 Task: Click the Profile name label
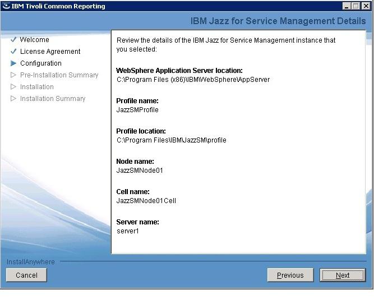(x=137, y=101)
